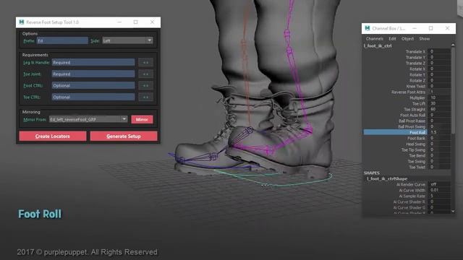Select the Rotate Y channel label
The width and height of the screenshot is (463, 260).
[x=417, y=74]
